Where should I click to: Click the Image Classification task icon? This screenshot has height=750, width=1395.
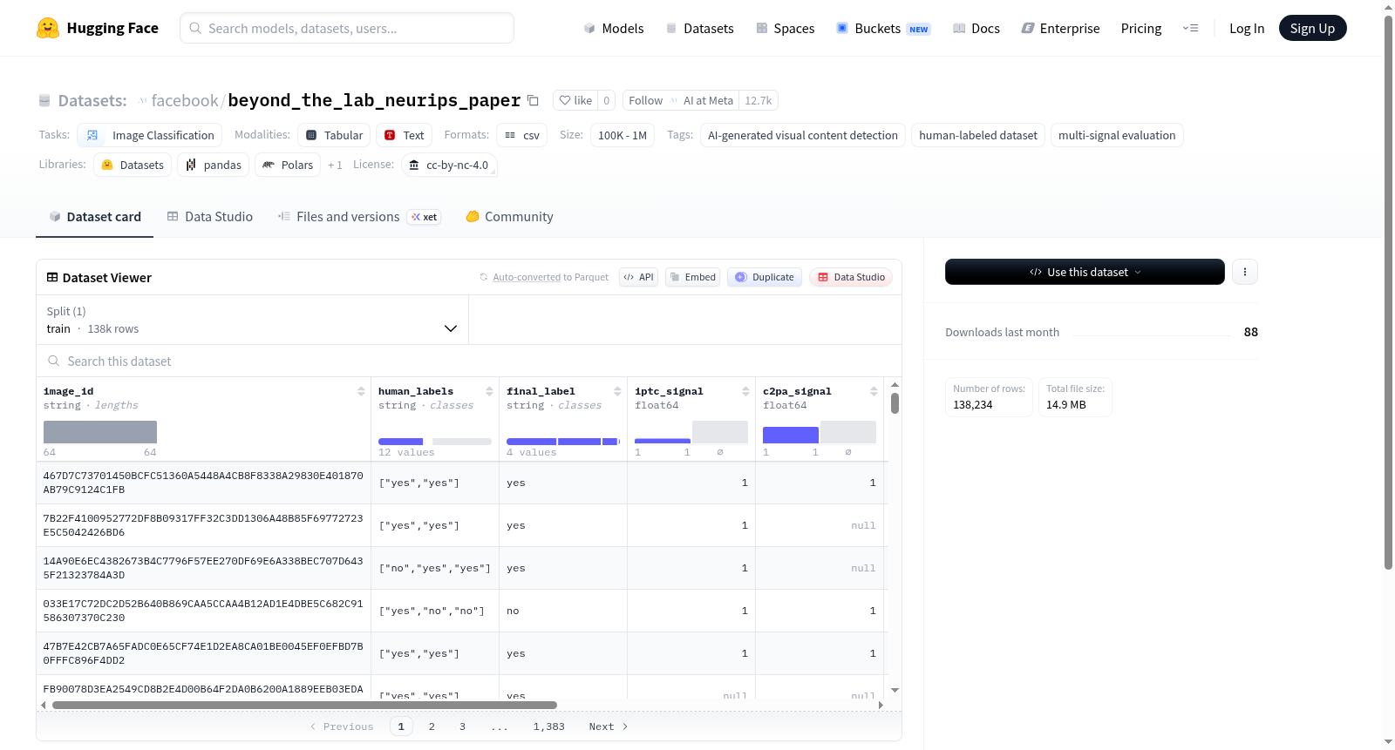(92, 135)
